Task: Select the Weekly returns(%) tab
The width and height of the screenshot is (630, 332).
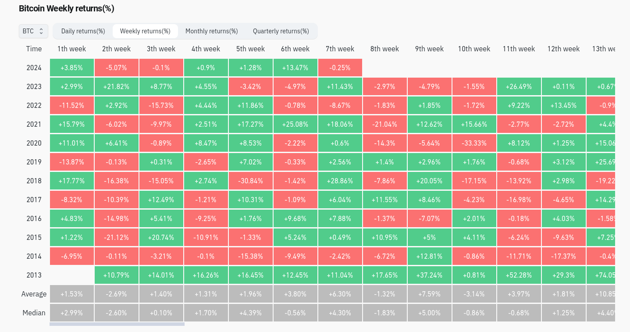Action: [145, 31]
